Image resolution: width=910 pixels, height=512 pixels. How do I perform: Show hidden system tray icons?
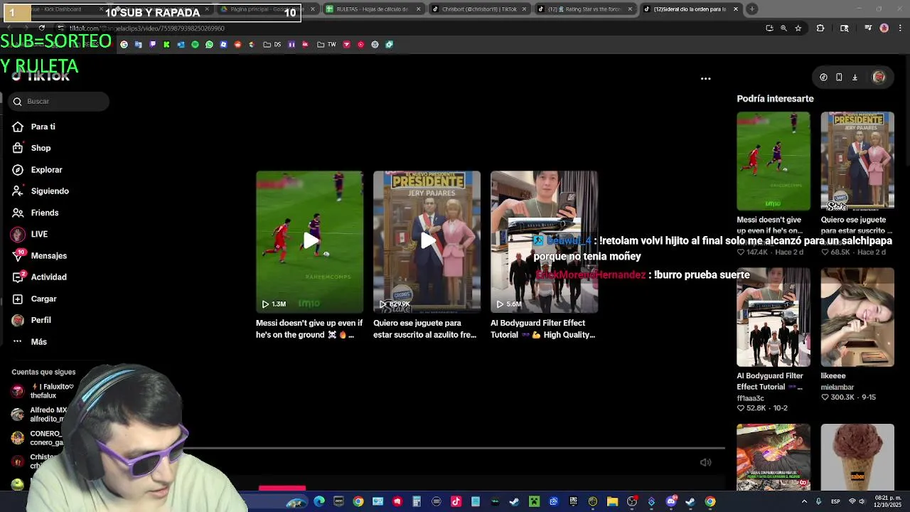804,501
